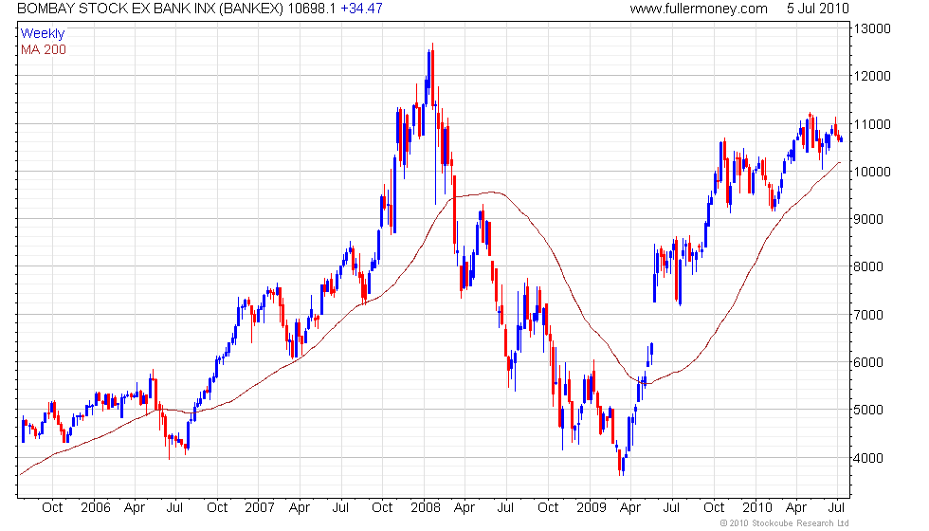The image size is (929, 531).
Task: Click the Oct label left of 2006
Action: [52, 508]
